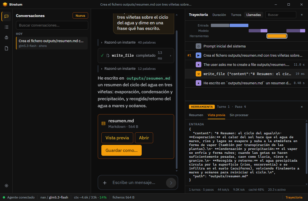Switch to the Duración tab
Viewport: 308px width, 201px height.
[219, 15]
